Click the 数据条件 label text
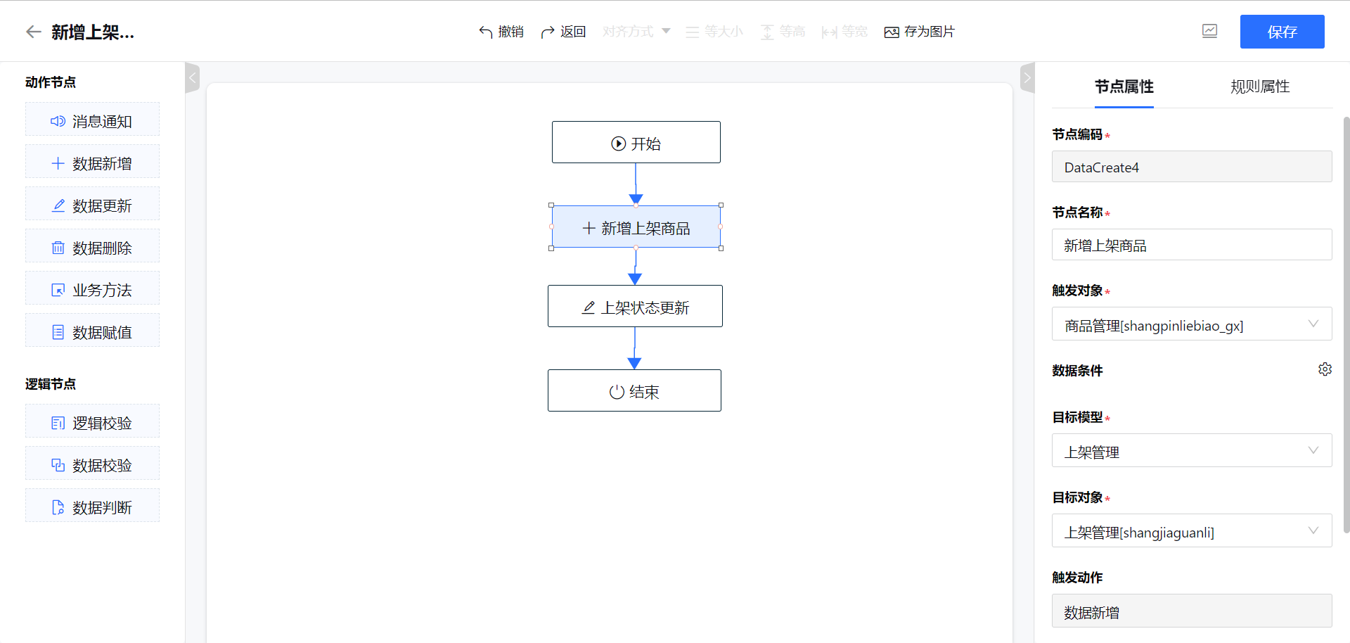This screenshot has height=643, width=1350. tap(1077, 371)
